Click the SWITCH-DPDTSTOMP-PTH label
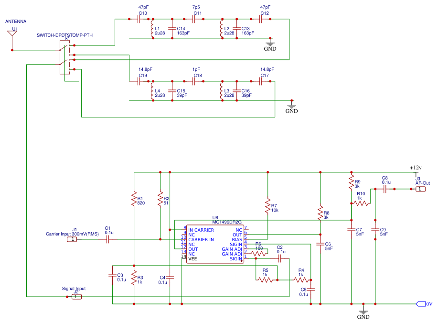Screen dimensions: 438x325 coord(65,35)
